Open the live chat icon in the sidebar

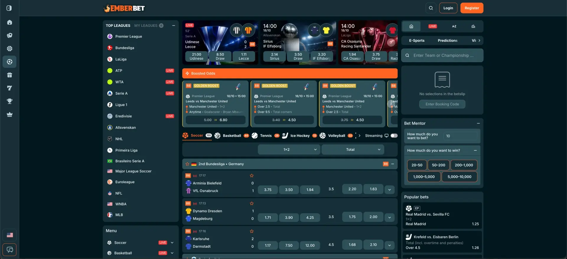9,250
